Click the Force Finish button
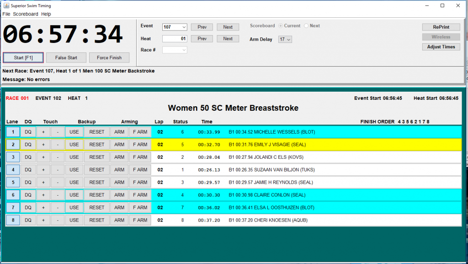This screenshot has width=468, height=264. (x=109, y=58)
